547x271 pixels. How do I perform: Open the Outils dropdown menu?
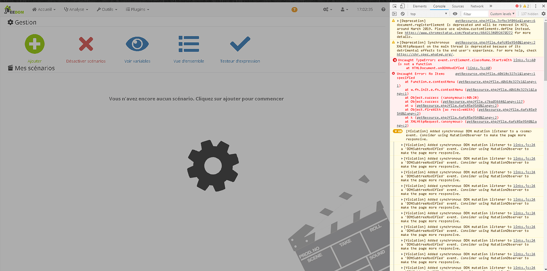tap(107, 9)
